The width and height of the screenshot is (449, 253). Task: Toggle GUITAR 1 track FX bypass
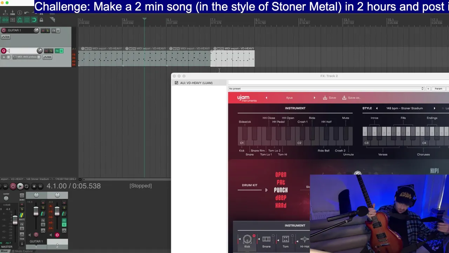pyautogui.click(x=58, y=31)
